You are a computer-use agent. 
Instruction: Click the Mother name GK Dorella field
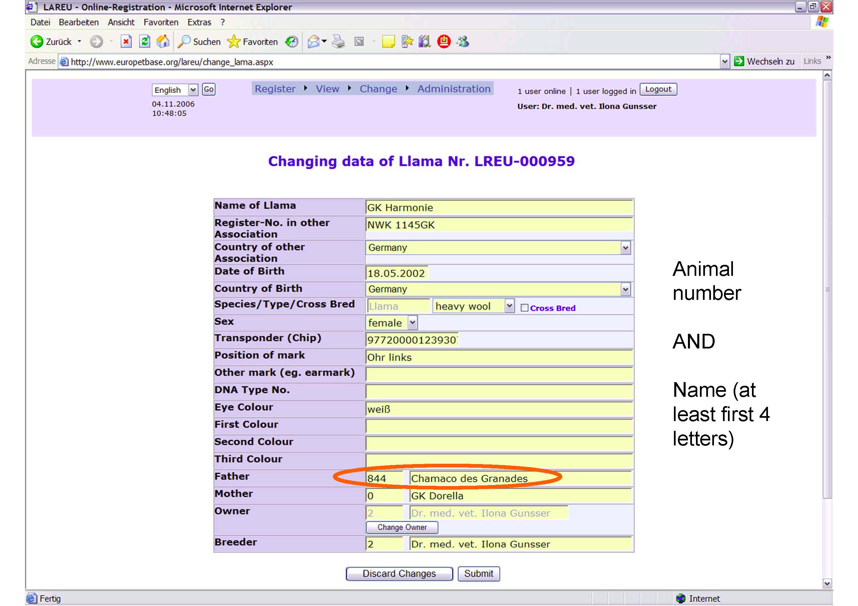(x=521, y=496)
